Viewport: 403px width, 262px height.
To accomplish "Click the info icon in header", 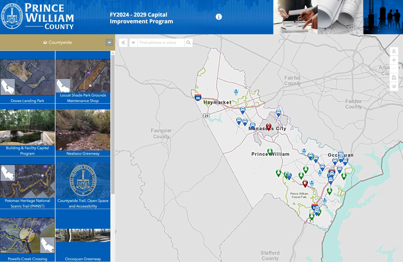I will pos(219,17).
